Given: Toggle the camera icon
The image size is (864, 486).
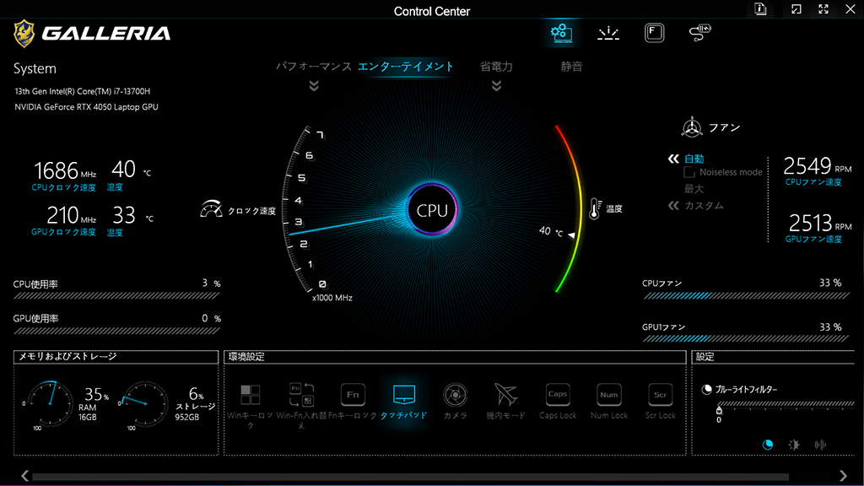Looking at the screenshot, I should 455,395.
